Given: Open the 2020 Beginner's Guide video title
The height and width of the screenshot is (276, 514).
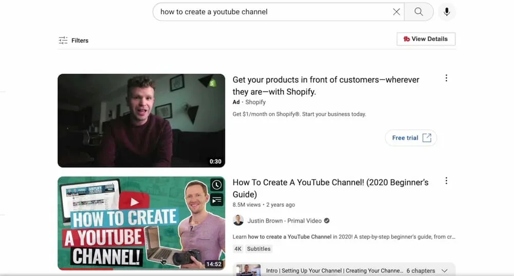Looking at the screenshot, I should coord(331,188).
